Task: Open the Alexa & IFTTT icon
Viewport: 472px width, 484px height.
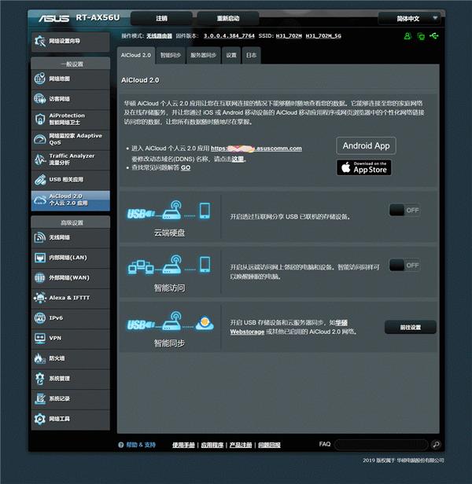Action: [x=40, y=298]
